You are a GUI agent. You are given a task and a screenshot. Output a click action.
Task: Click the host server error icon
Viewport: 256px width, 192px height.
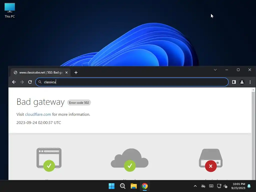tap(210, 160)
